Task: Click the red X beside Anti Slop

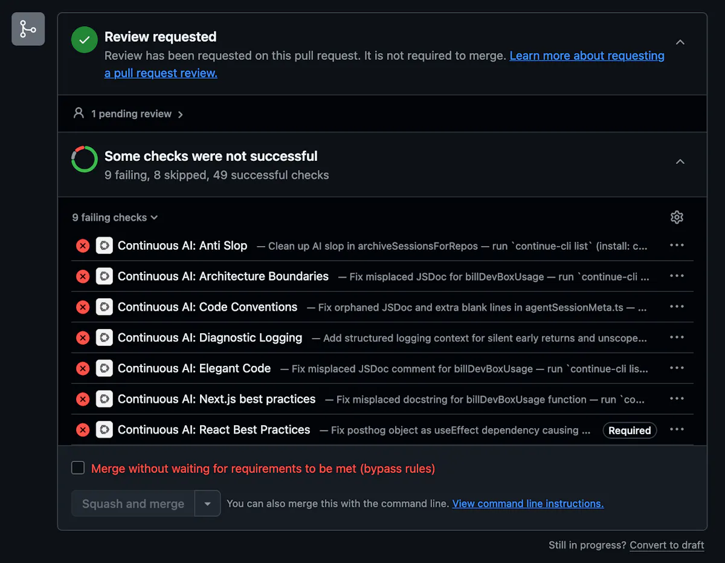Action: click(x=83, y=246)
